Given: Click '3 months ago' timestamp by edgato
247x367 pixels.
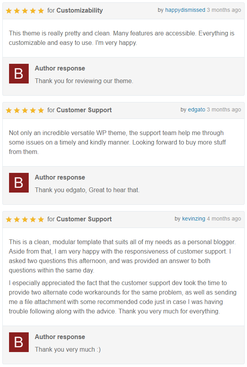Looking at the screenshot, I should click(224, 109).
